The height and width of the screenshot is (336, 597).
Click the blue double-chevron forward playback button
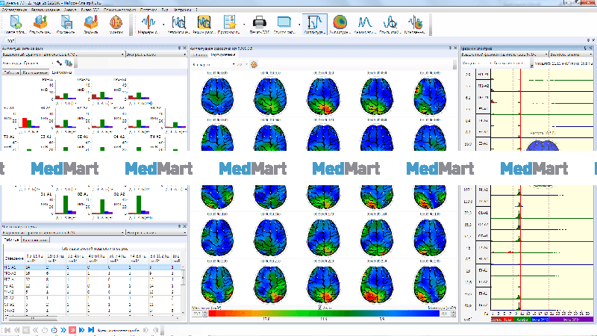(63, 330)
